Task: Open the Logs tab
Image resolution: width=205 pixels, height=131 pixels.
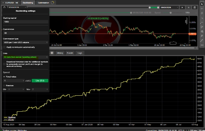Action: point(80,53)
